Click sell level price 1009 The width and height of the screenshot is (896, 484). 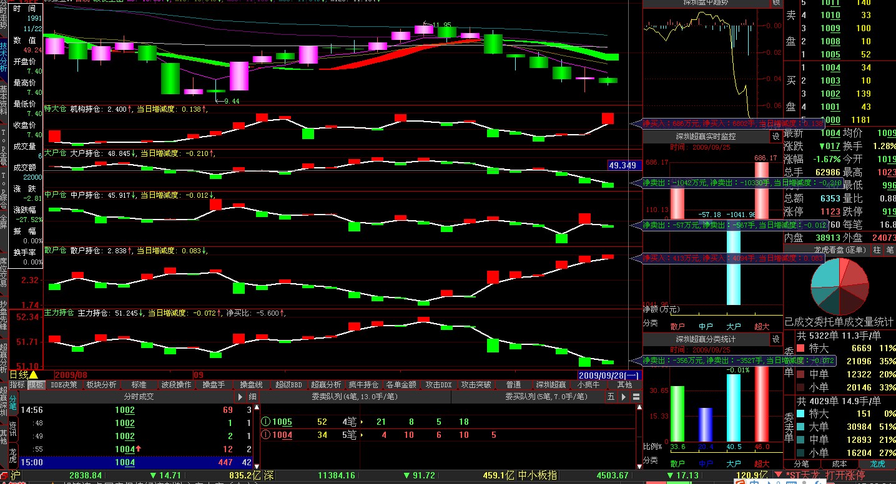(x=830, y=28)
